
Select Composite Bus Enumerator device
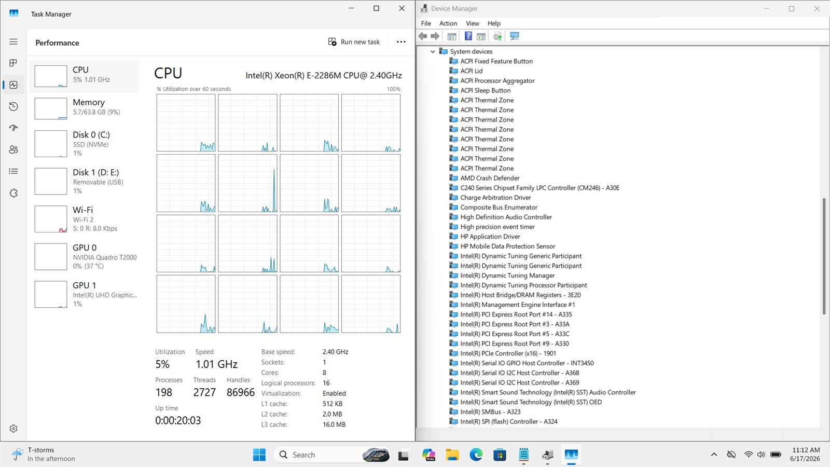[499, 208]
